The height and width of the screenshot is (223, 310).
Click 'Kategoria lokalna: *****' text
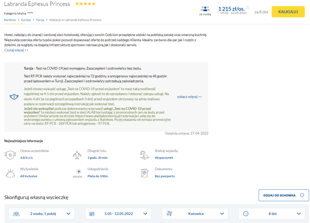[18, 13]
